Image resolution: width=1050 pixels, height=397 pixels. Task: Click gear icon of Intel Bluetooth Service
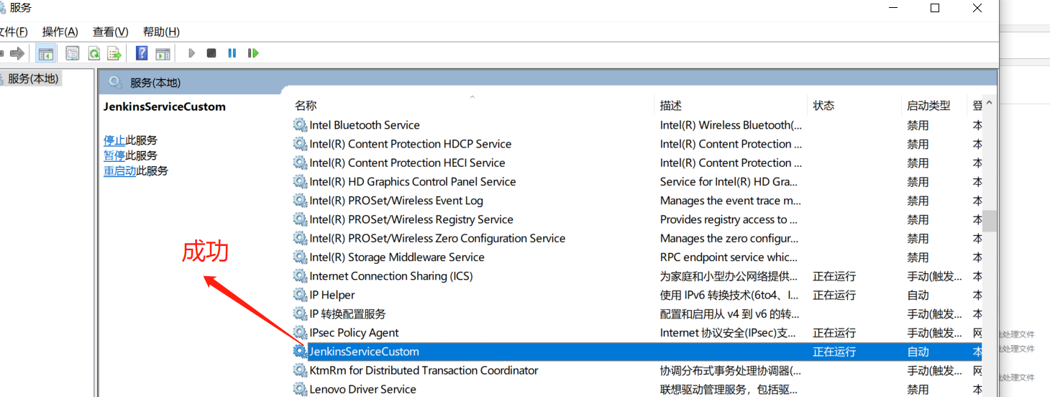[300, 125]
